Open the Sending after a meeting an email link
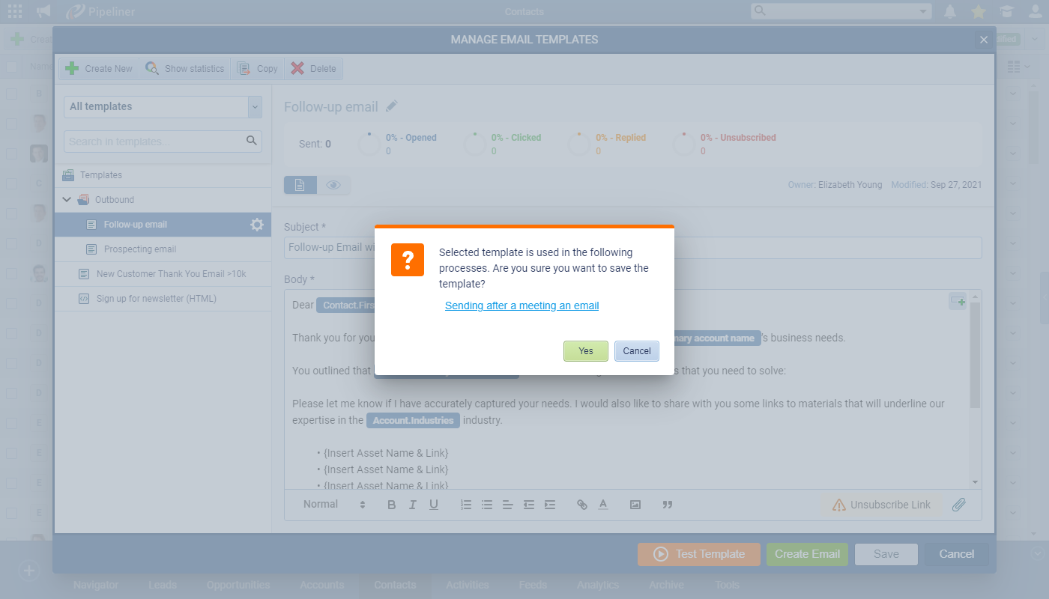1049x599 pixels. pyautogui.click(x=522, y=305)
